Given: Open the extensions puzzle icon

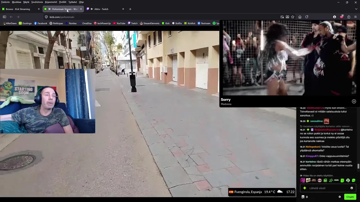Looking at the screenshot, I should coord(349,17).
